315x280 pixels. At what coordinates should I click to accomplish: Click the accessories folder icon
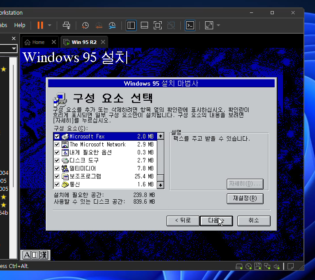click(x=65, y=177)
